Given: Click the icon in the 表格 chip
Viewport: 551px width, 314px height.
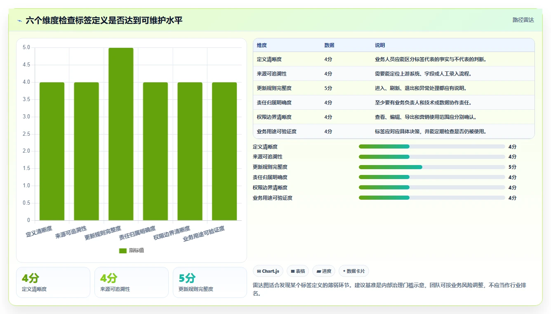Looking at the screenshot, I should (292, 272).
